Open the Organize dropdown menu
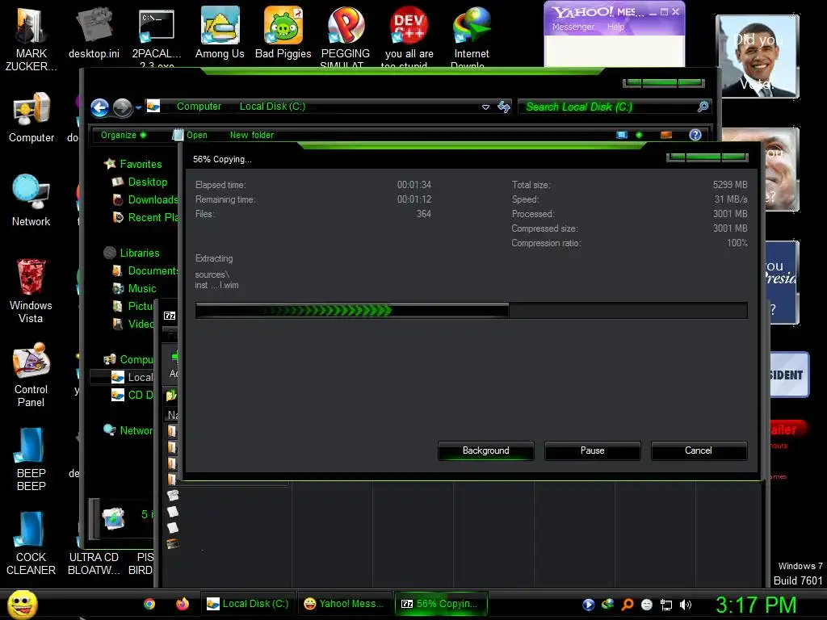Viewport: 827px width, 620px height. pyautogui.click(x=124, y=135)
